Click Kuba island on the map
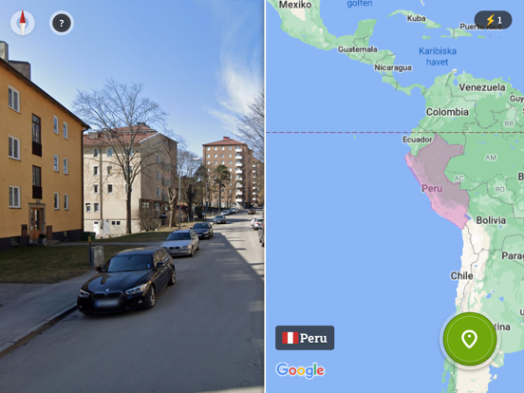This screenshot has width=524, height=393. [416, 18]
